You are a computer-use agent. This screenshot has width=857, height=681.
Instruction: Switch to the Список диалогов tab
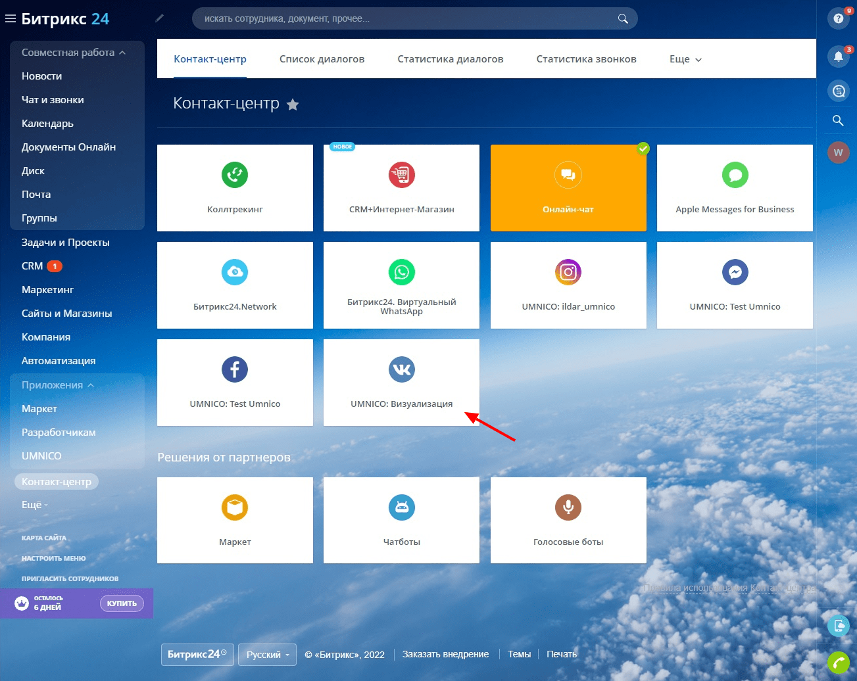tap(322, 59)
